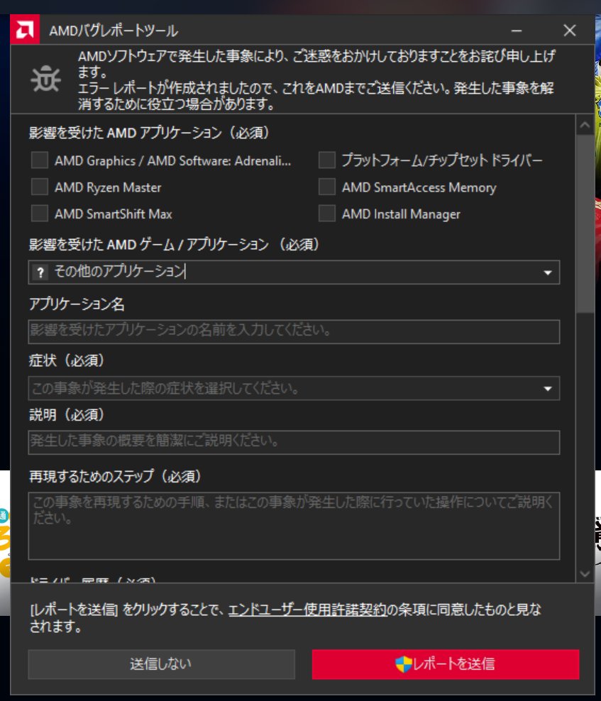Click the vertical scrollbar thumb

point(585,223)
